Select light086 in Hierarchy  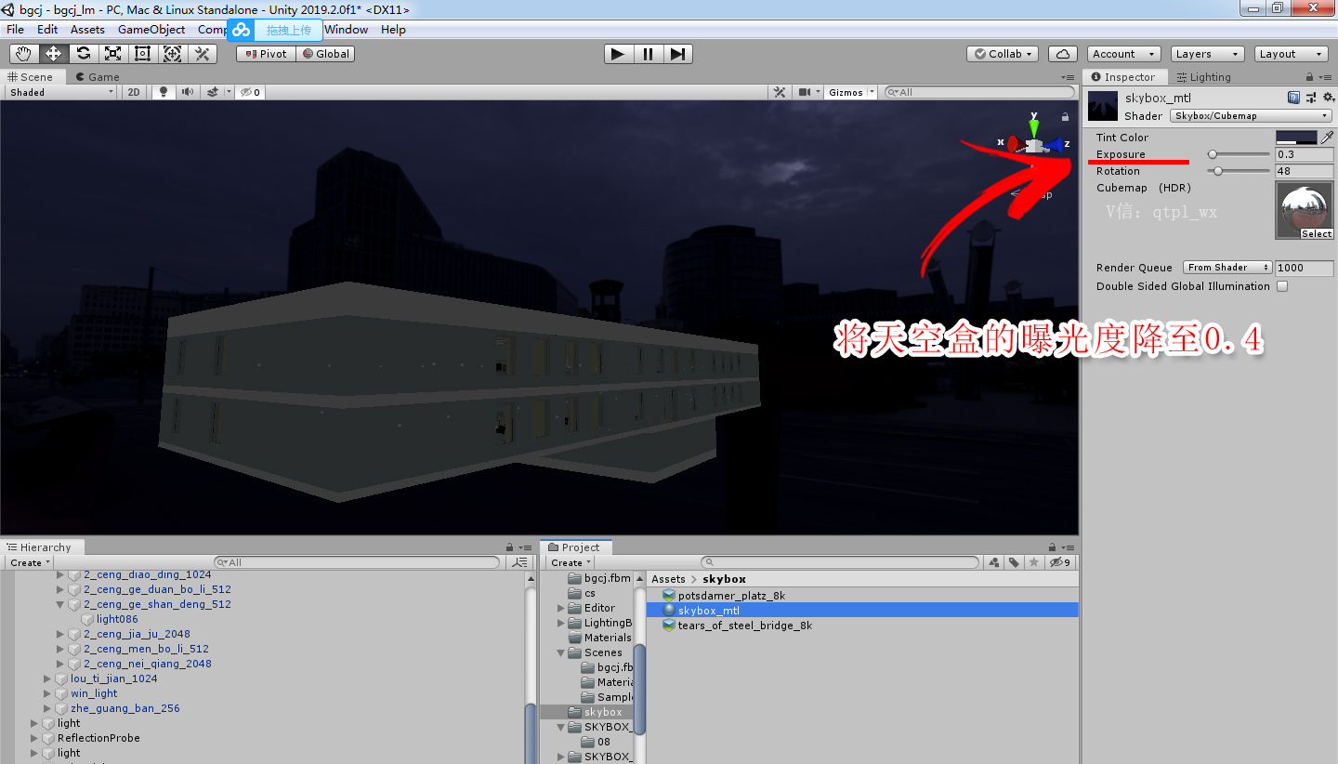tap(117, 619)
